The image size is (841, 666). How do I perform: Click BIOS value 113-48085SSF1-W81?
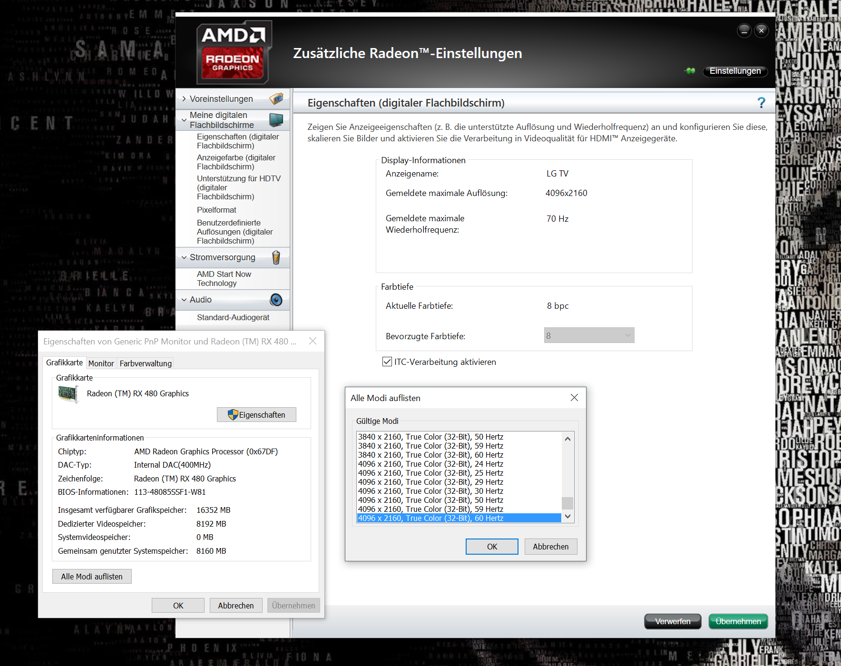[x=170, y=492]
